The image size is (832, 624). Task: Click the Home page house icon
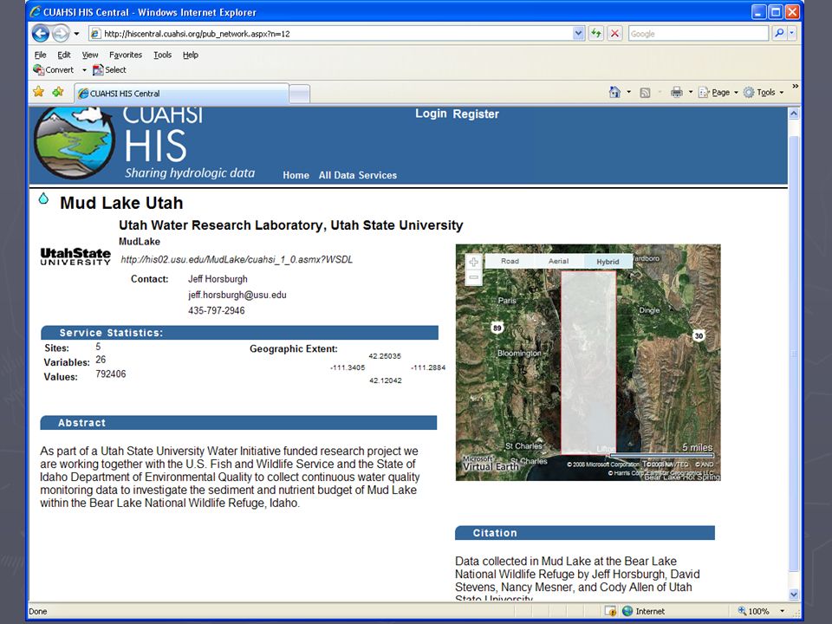[x=614, y=93]
